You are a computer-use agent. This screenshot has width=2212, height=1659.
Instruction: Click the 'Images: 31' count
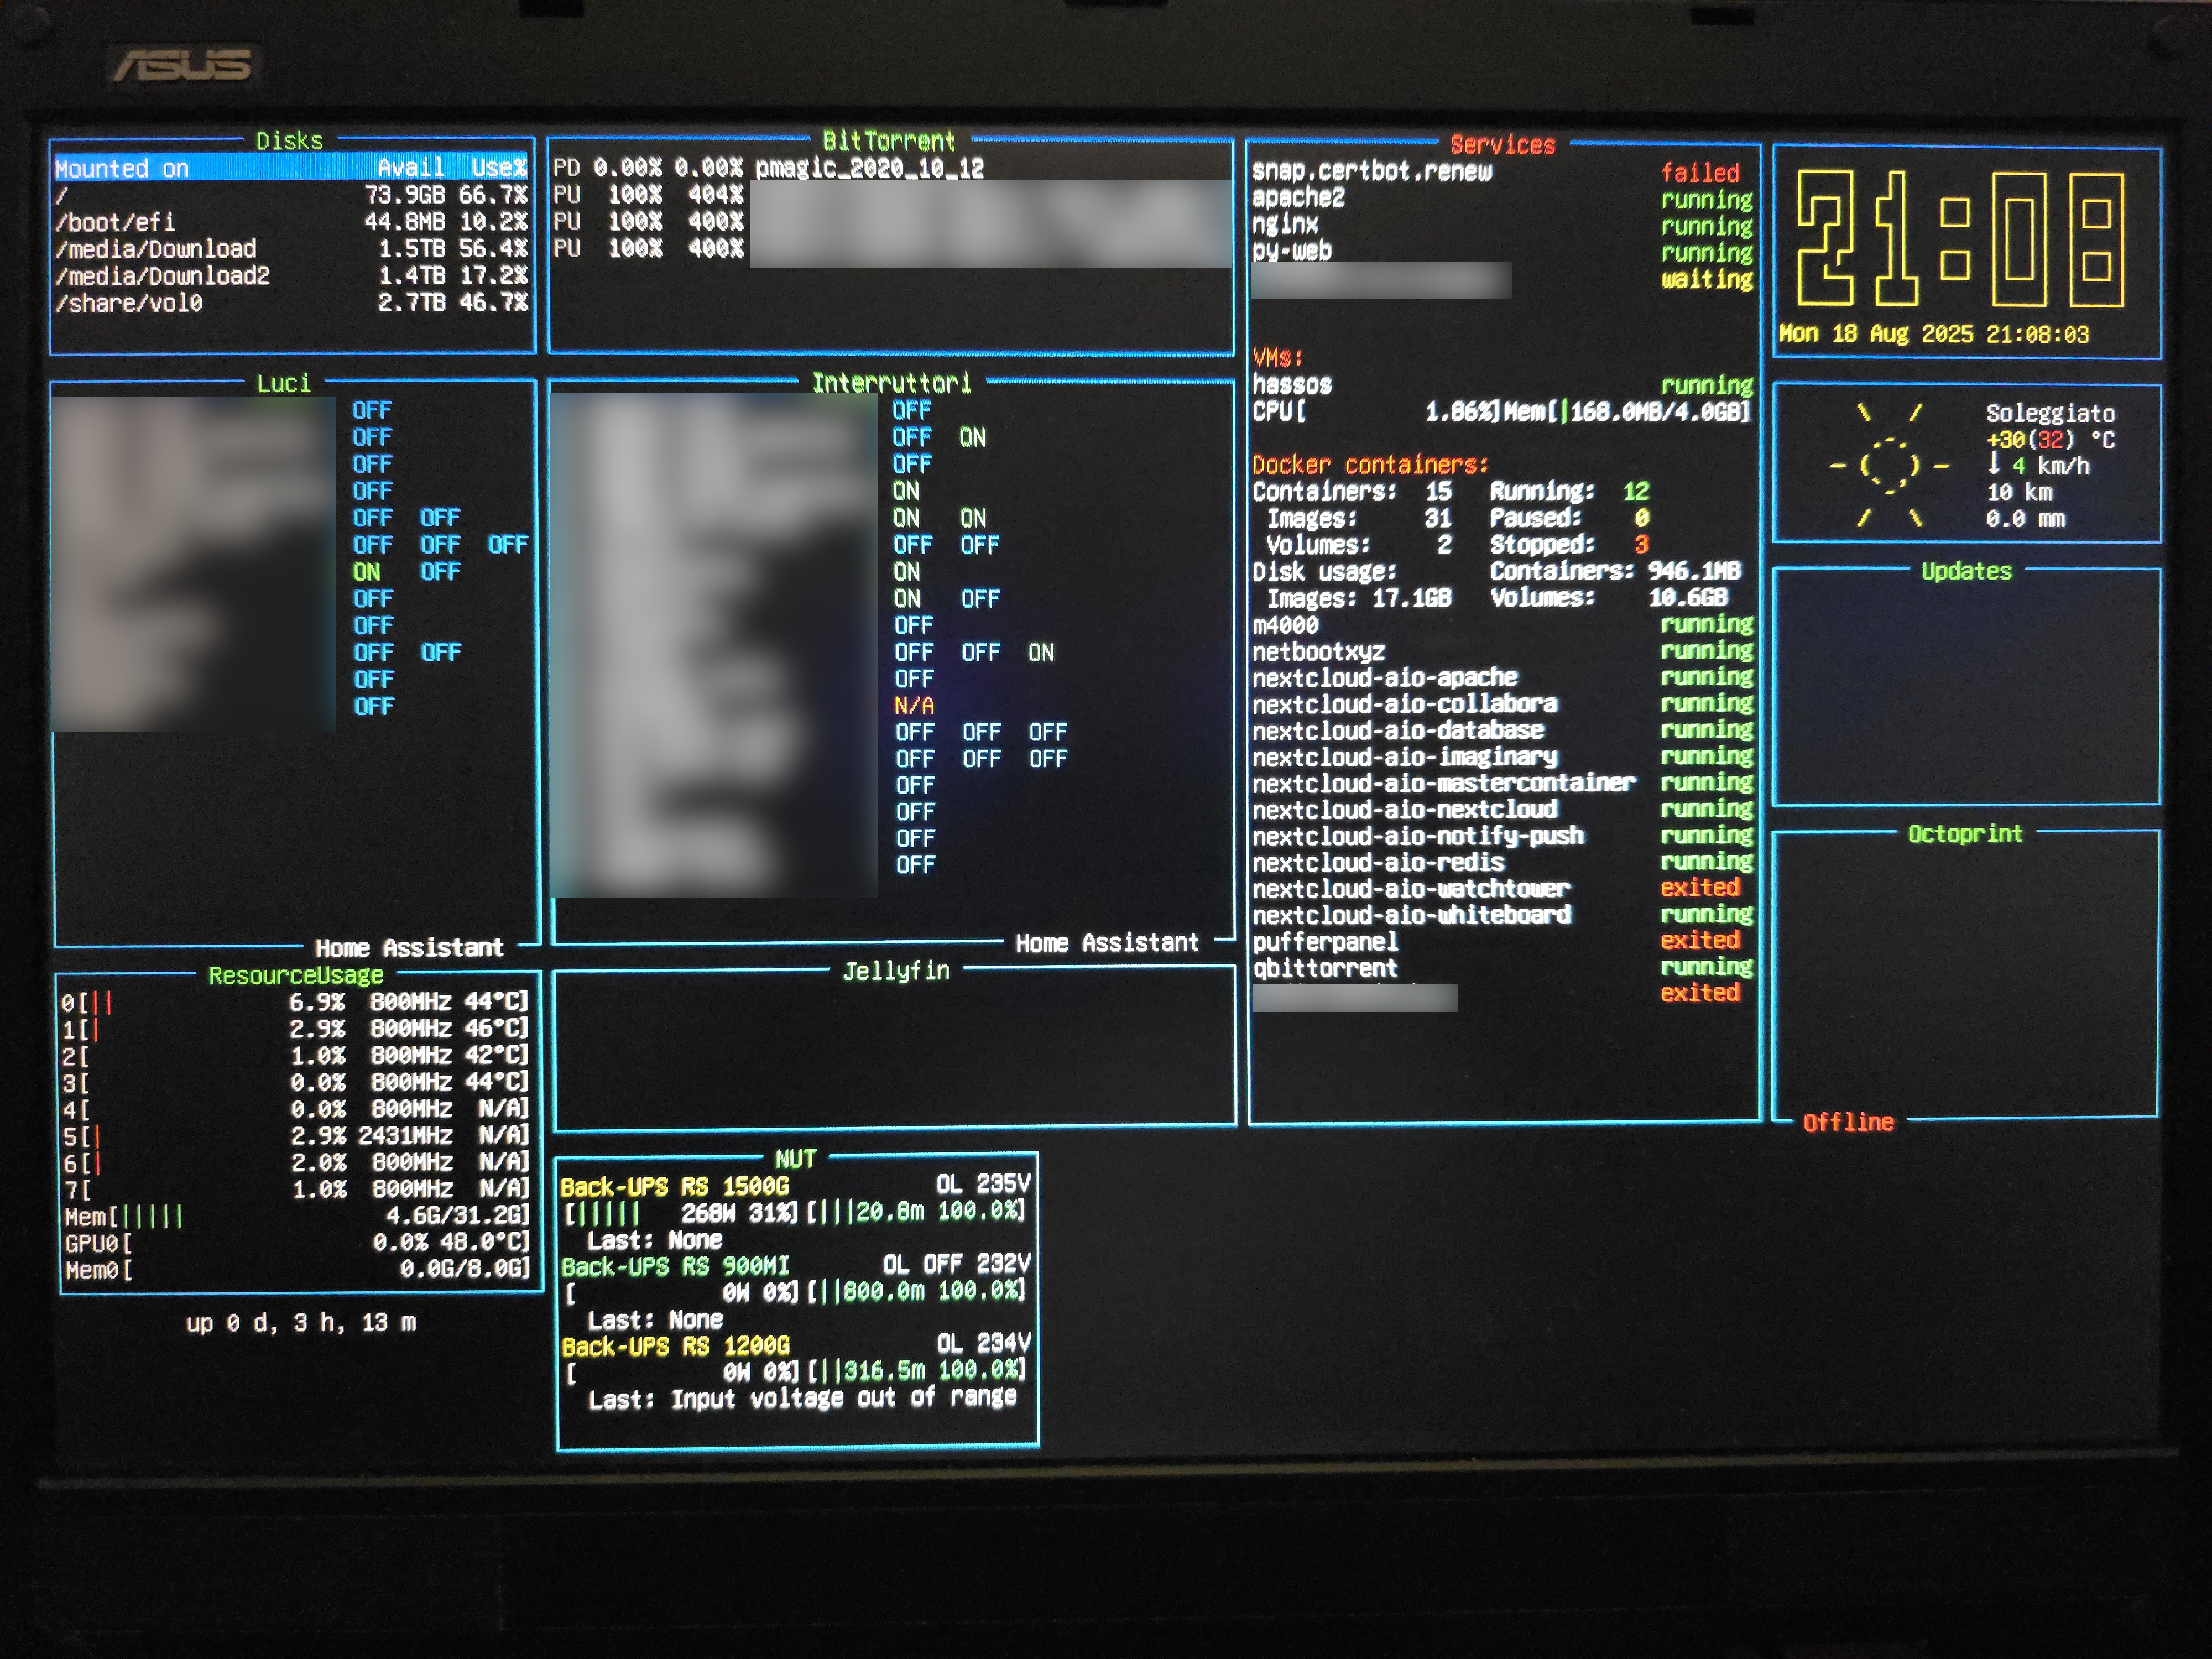pos(1360,518)
